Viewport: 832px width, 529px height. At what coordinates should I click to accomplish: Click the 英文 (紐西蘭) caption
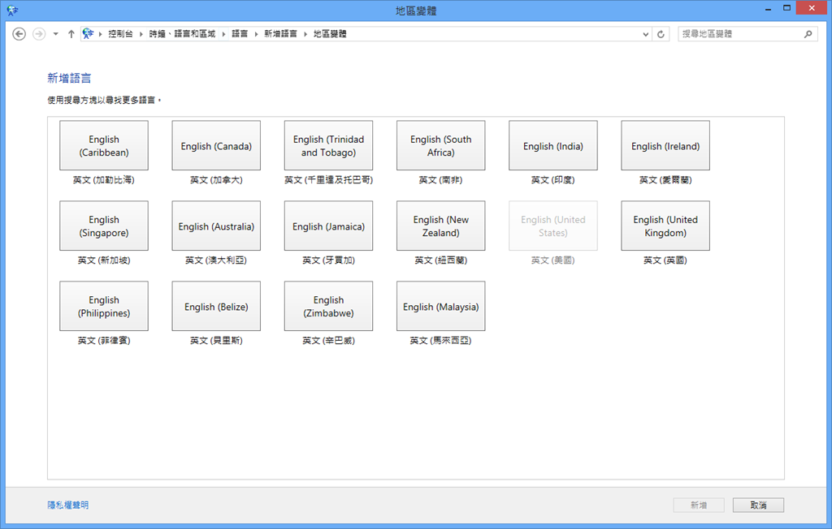click(x=441, y=260)
